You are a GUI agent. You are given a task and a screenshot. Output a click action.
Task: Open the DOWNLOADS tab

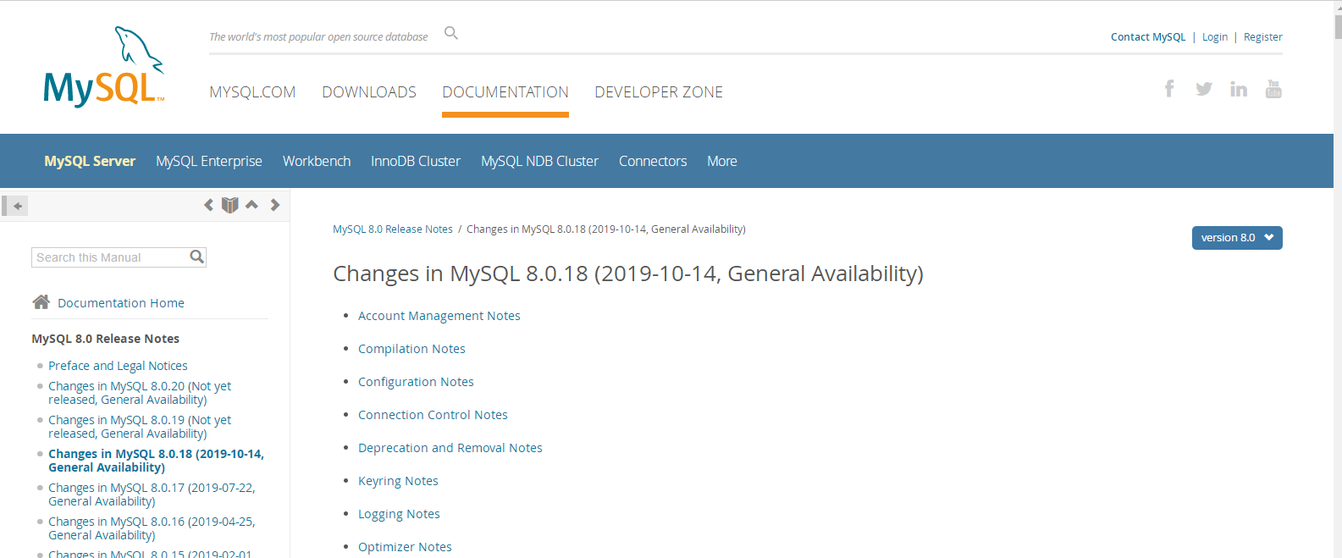369,92
